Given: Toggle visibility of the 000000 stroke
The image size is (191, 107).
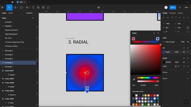Looking at the screenshot, I should pyautogui.click(x=184, y=62).
